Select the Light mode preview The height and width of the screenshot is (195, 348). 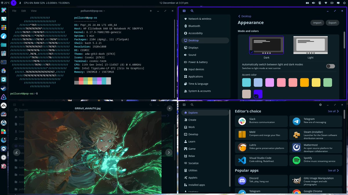[311, 45]
